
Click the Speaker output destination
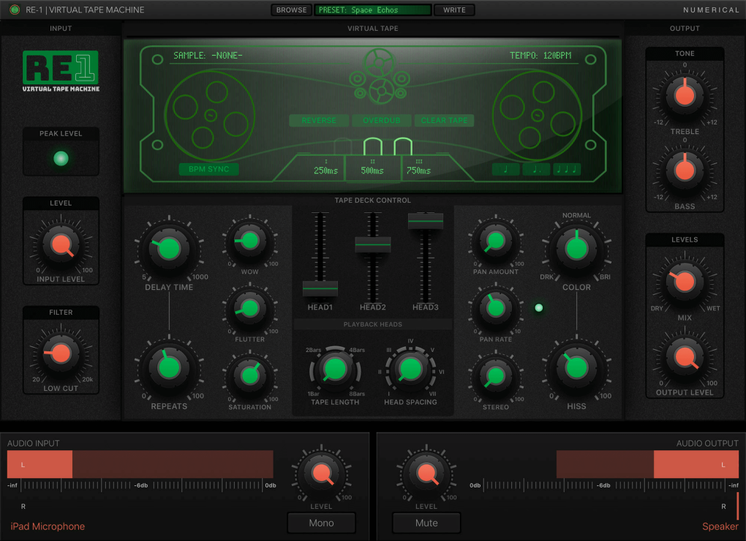click(x=720, y=526)
